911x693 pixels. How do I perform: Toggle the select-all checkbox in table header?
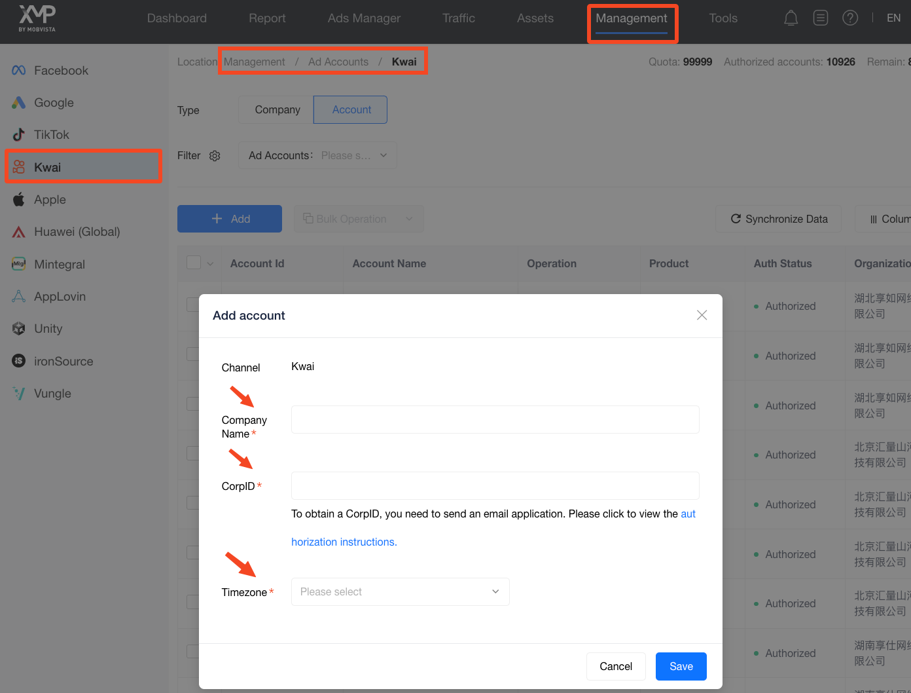194,263
